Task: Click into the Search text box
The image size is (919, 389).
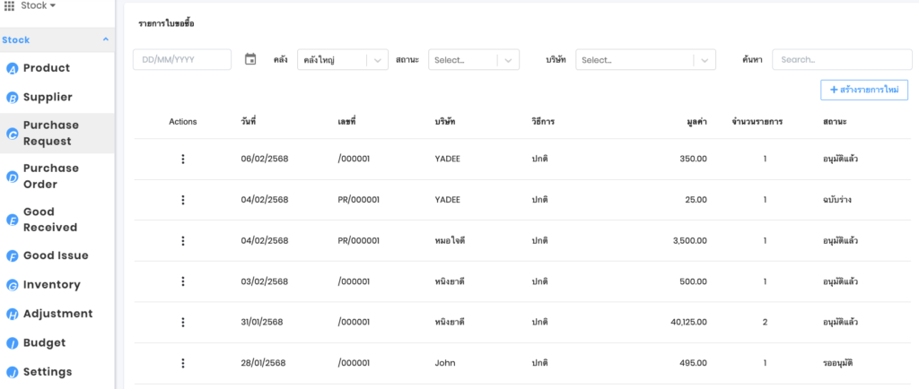Action: click(x=841, y=59)
